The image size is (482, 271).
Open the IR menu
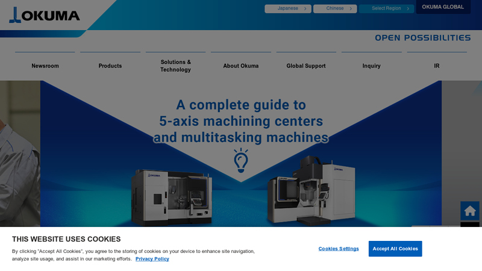point(437,66)
